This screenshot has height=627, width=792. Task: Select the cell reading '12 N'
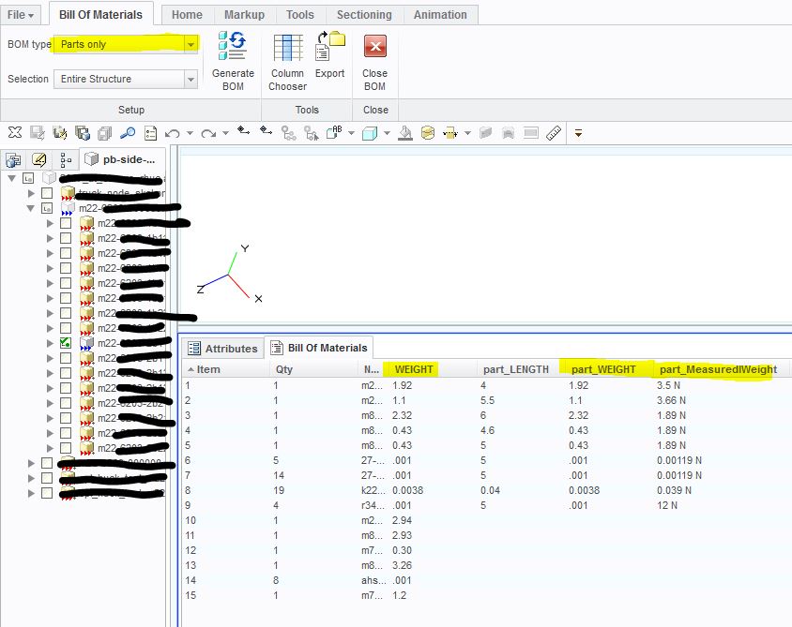click(x=667, y=505)
